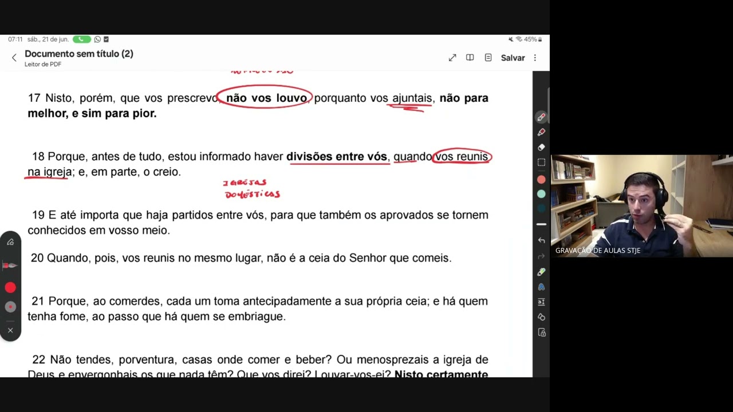The image size is (733, 412).
Task: Select the fountain pen in floating toolbar
Action: (10, 266)
